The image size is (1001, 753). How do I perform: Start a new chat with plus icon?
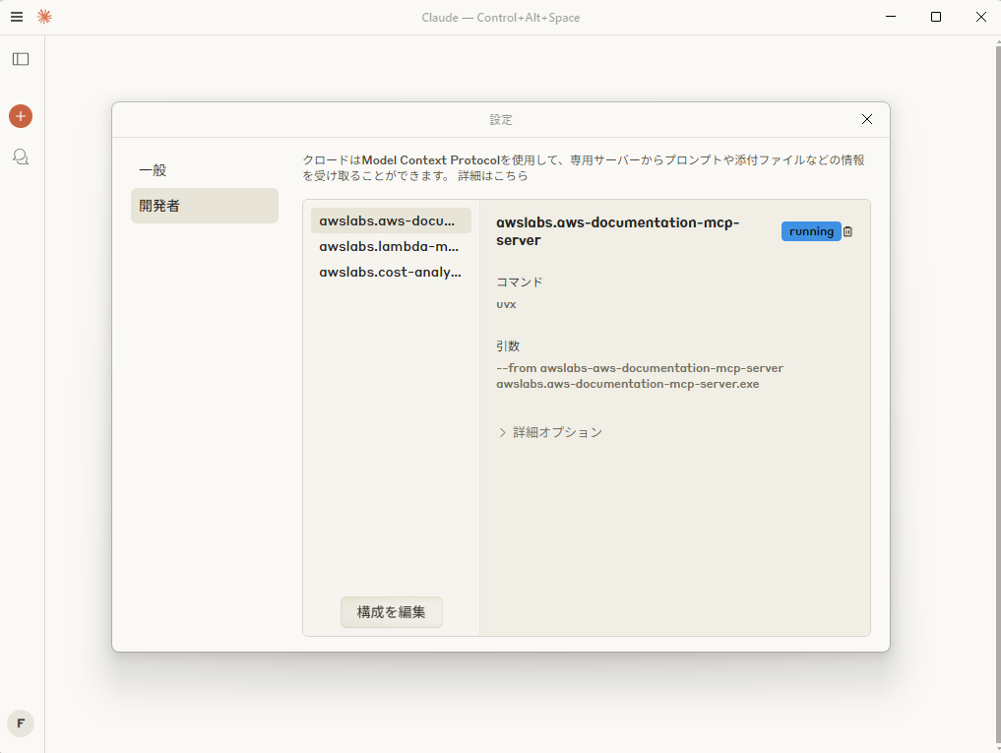(x=21, y=116)
